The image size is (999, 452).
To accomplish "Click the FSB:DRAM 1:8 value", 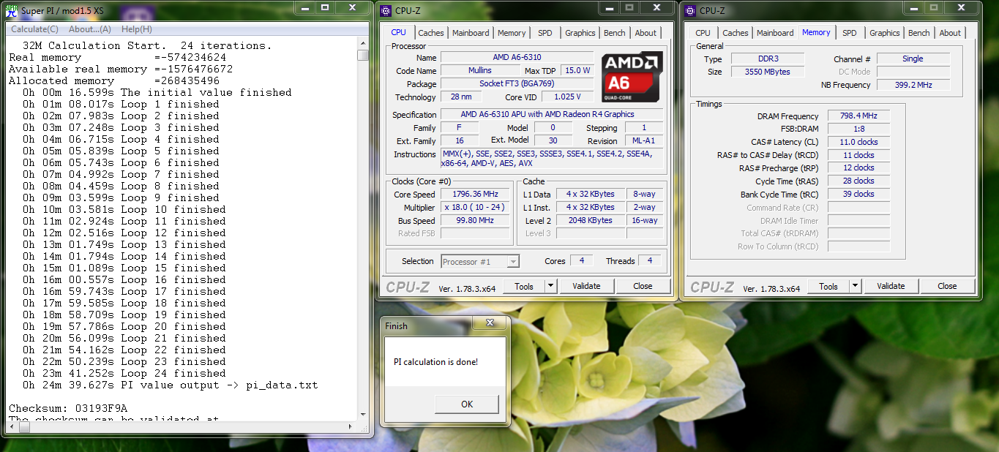I will tap(858, 129).
